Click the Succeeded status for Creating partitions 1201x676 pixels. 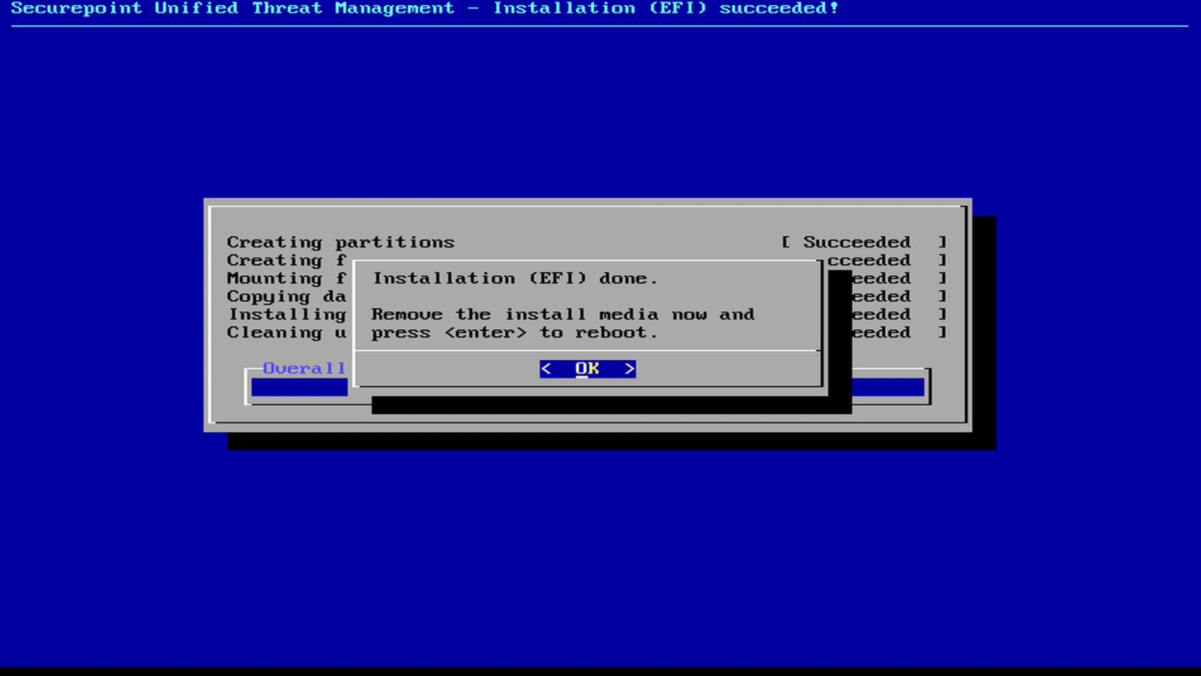856,243
